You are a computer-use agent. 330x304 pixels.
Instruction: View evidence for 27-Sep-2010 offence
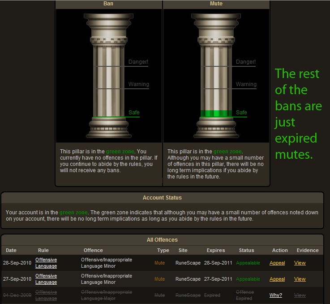(300, 279)
